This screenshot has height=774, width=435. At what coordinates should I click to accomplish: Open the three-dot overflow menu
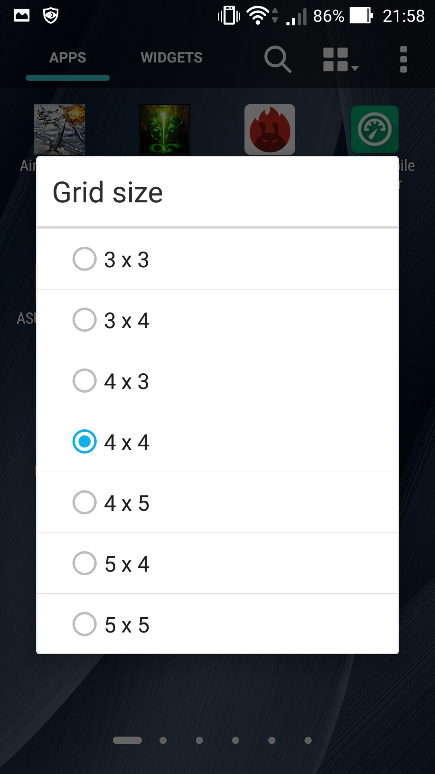(x=403, y=59)
